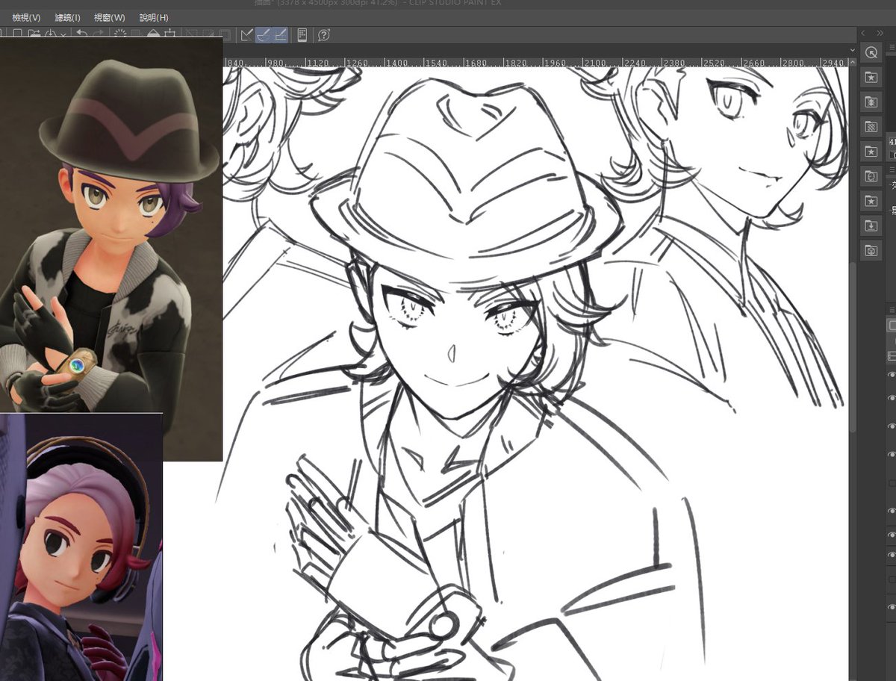
Task: Open the 濾鏡(I) menu
Action: pos(68,17)
